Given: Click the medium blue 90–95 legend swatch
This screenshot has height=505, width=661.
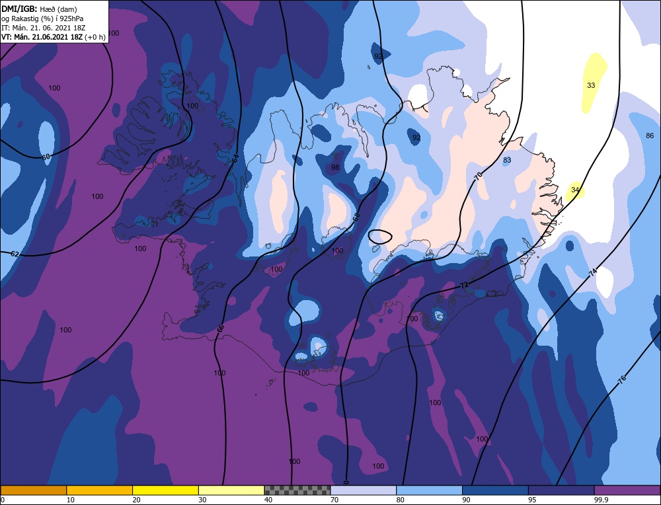Looking at the screenshot, I should point(495,490).
